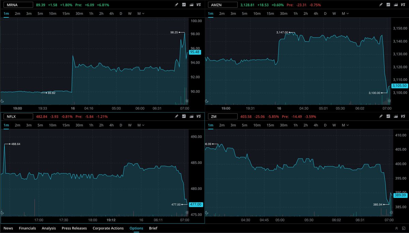Open the Analysis tab
The width and height of the screenshot is (409, 233).
point(49,228)
